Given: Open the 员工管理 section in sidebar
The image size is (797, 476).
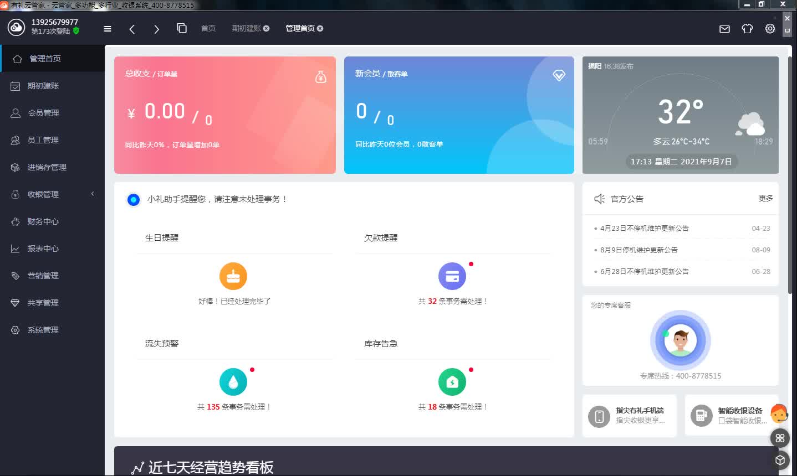Looking at the screenshot, I should click(x=43, y=139).
